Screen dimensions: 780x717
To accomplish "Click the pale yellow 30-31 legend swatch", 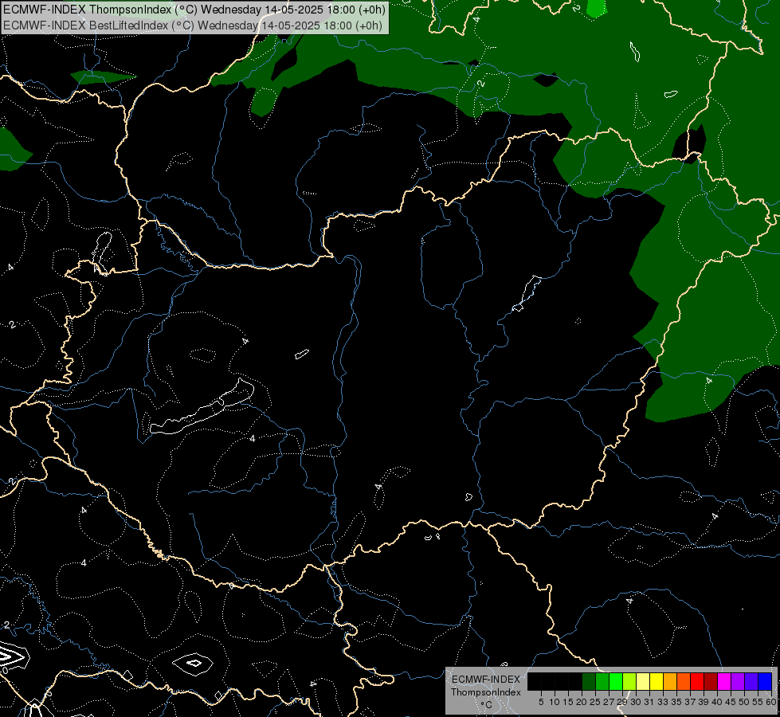I will tap(643, 681).
